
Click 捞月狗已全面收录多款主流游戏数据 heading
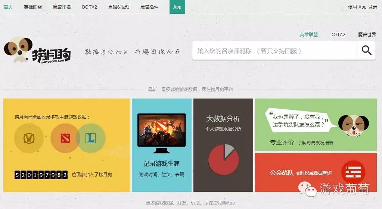click(52, 117)
